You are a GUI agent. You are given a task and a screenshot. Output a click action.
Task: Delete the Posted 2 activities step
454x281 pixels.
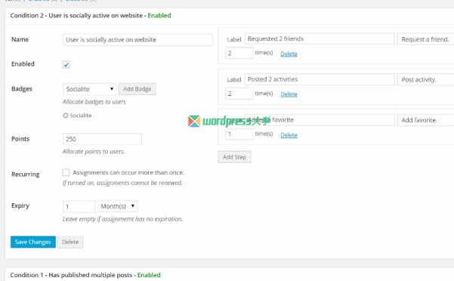(289, 94)
